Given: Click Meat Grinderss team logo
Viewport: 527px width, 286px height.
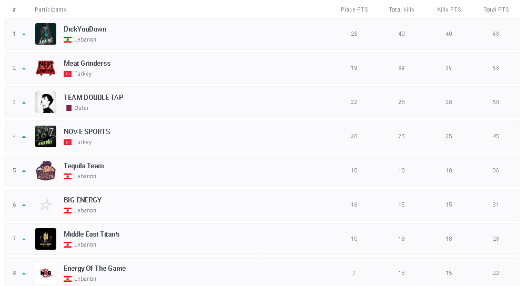Looking at the screenshot, I should 46,68.
